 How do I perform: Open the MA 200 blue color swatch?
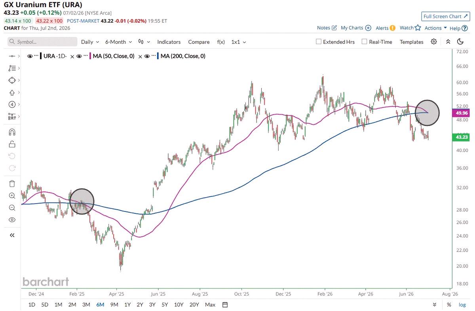pyautogui.click(x=158, y=56)
